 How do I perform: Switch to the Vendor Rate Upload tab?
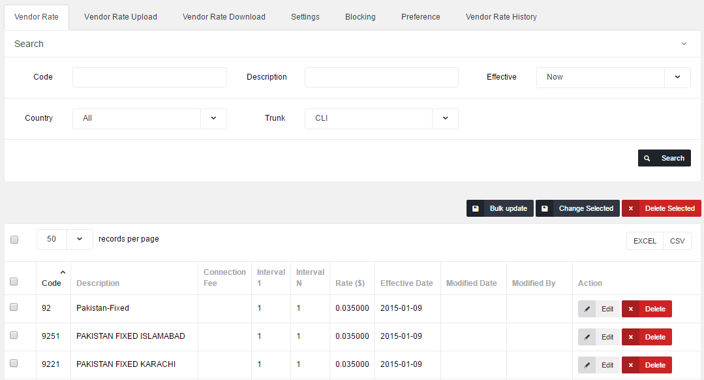tap(121, 17)
